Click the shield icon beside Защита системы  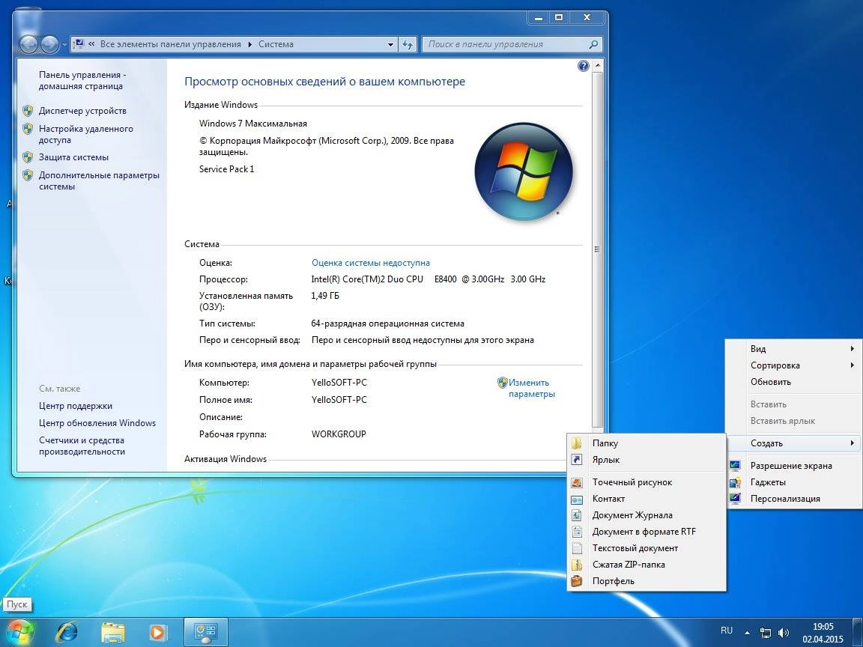tap(28, 157)
